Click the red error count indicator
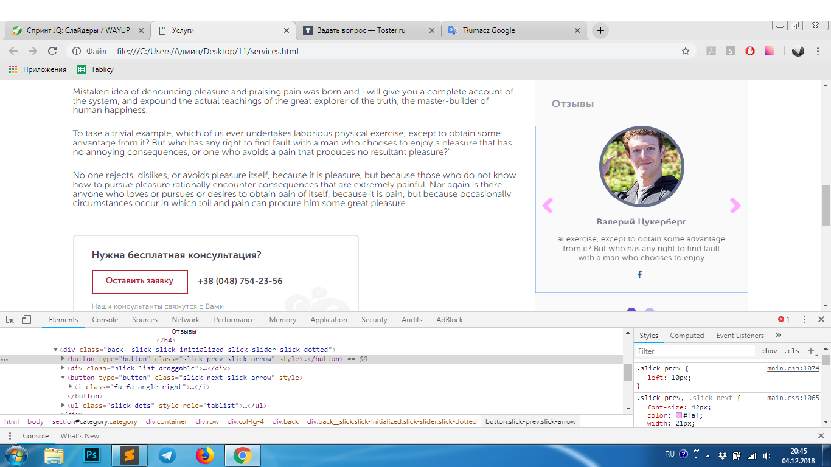The height and width of the screenshot is (467, 831). [784, 320]
